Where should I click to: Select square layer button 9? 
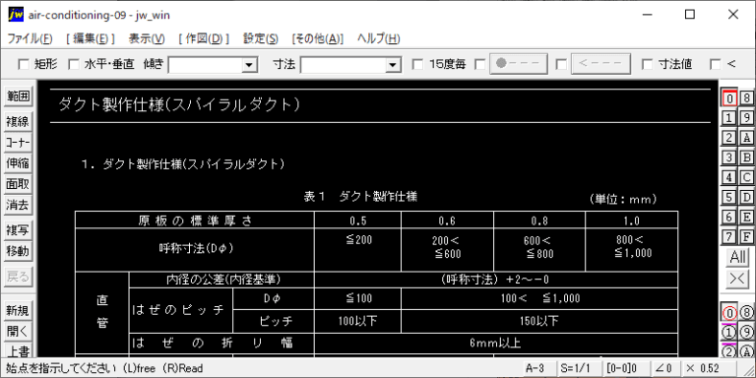click(746, 118)
